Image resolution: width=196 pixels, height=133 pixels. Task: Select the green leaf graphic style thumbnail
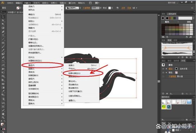point(164,107)
